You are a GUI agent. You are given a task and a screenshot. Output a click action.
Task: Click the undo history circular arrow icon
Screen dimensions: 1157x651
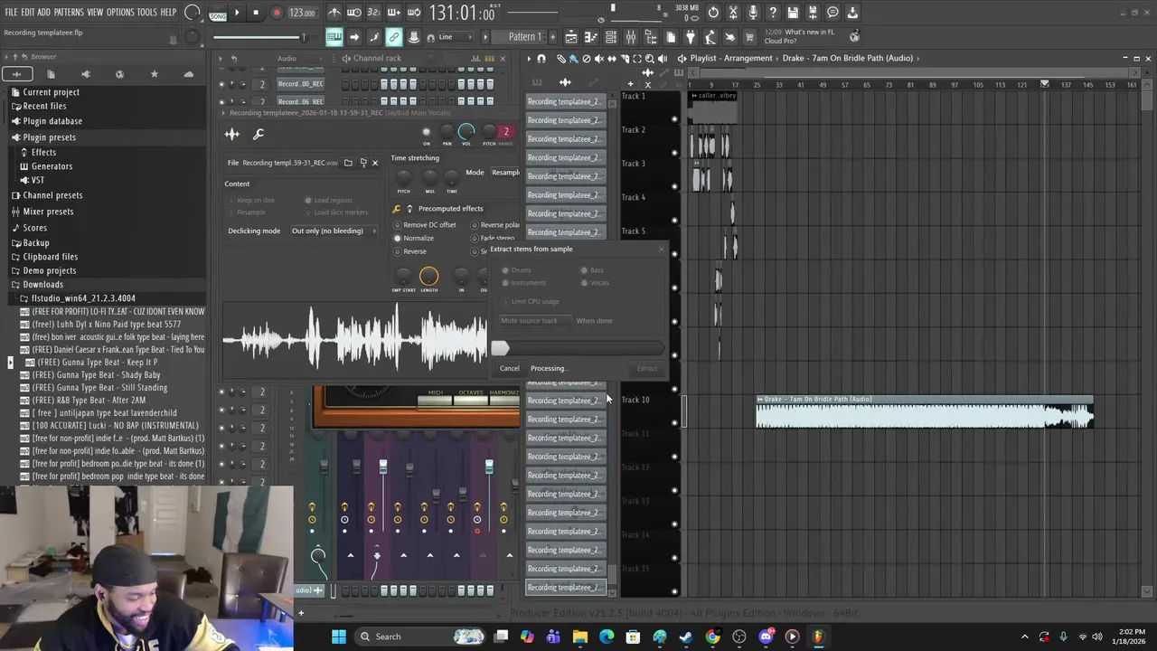(x=713, y=13)
